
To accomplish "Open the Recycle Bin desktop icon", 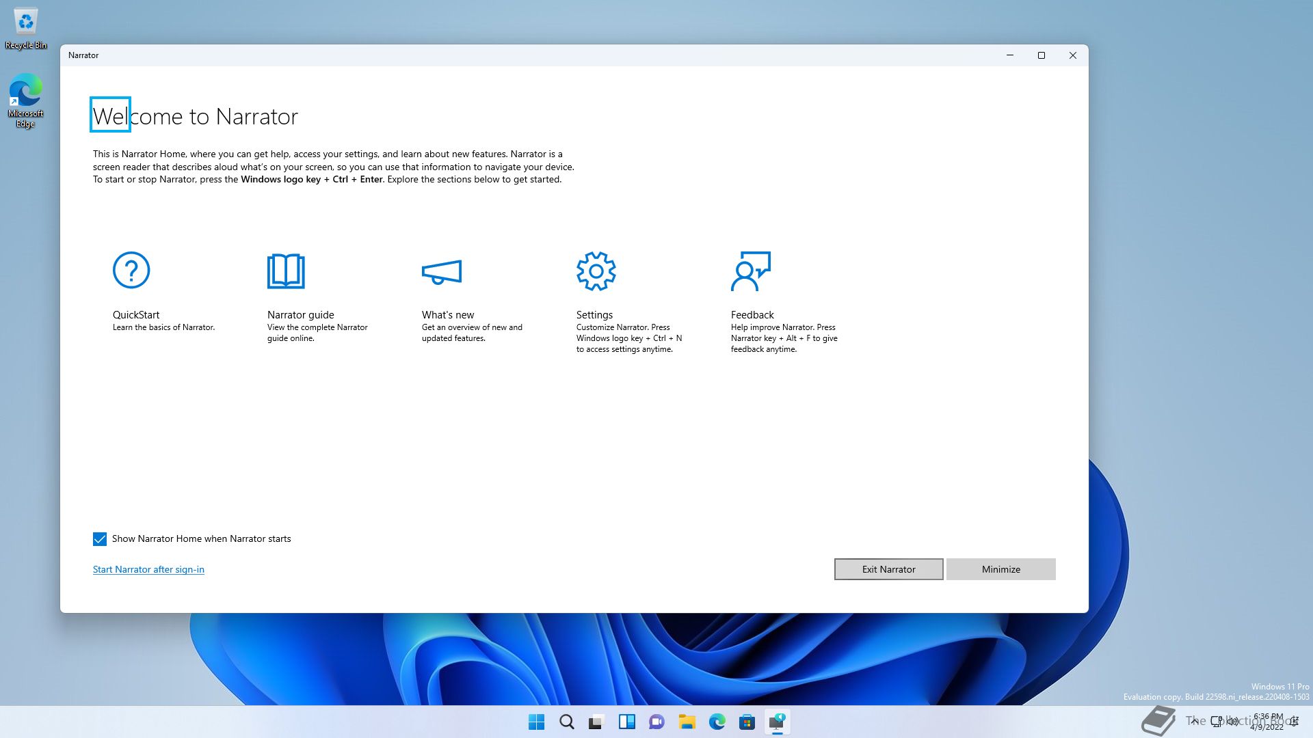I will pos(26,29).
